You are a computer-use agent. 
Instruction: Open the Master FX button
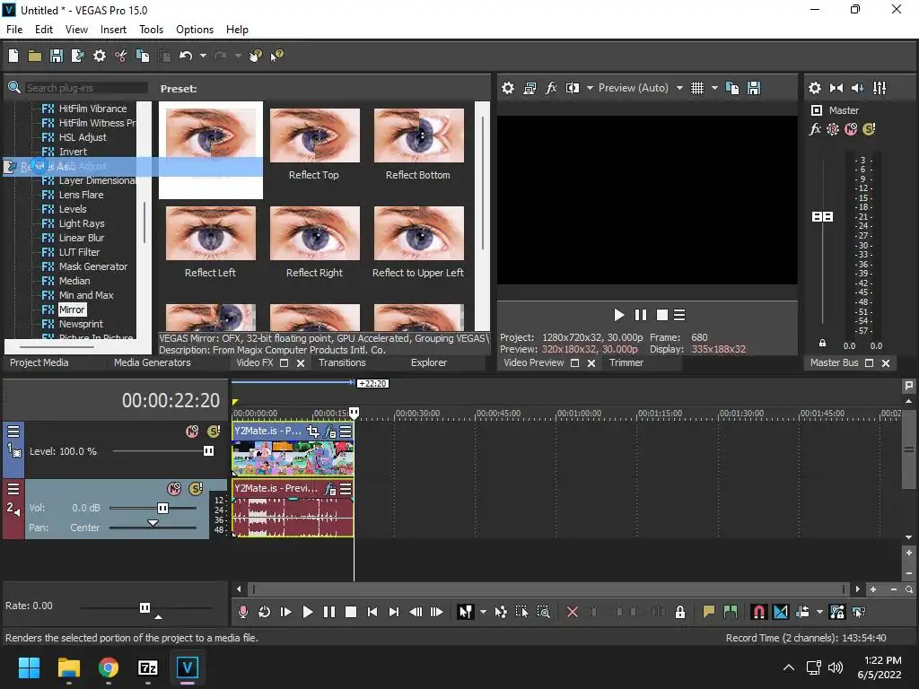815,129
